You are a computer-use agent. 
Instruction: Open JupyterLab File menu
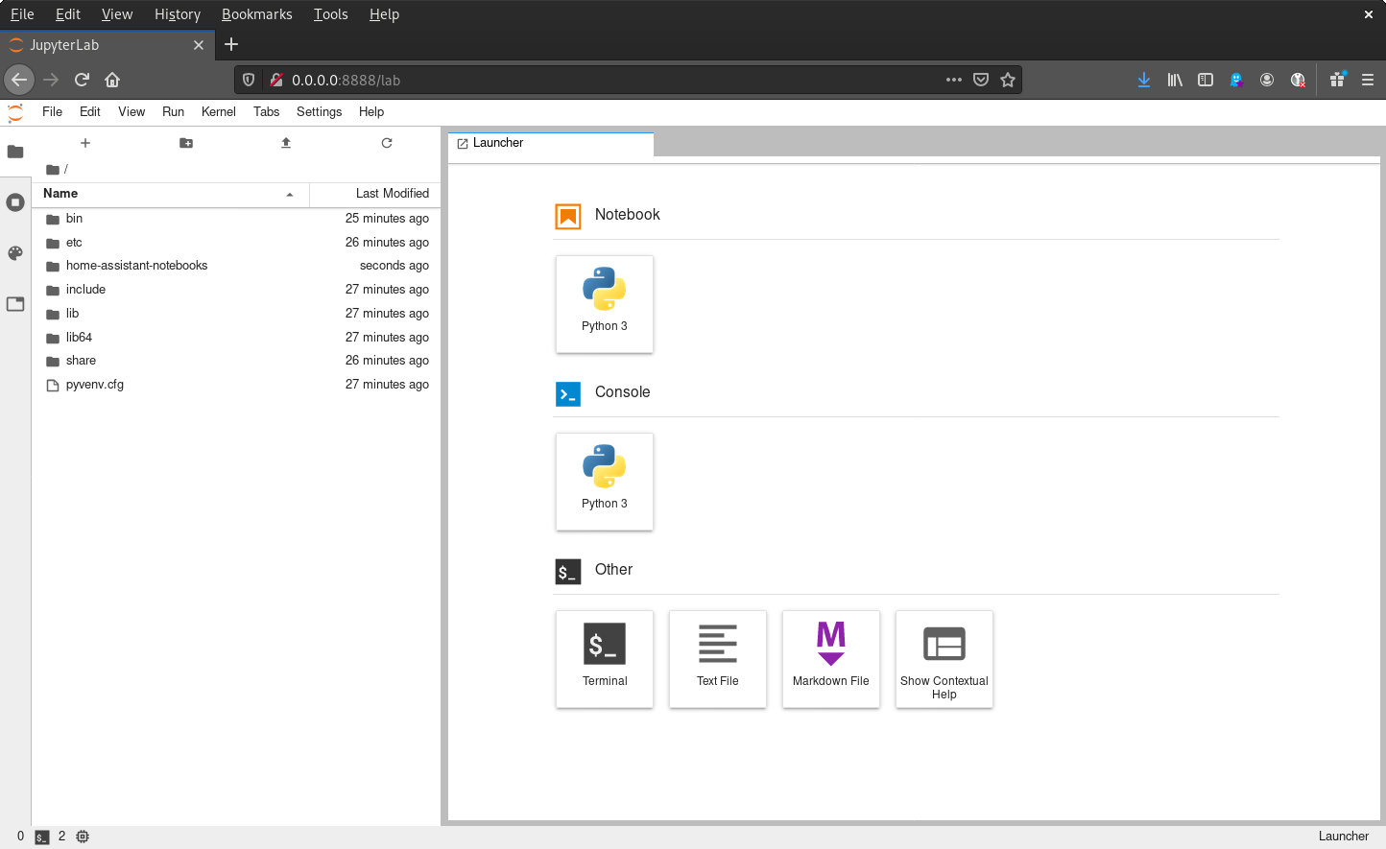click(x=52, y=112)
